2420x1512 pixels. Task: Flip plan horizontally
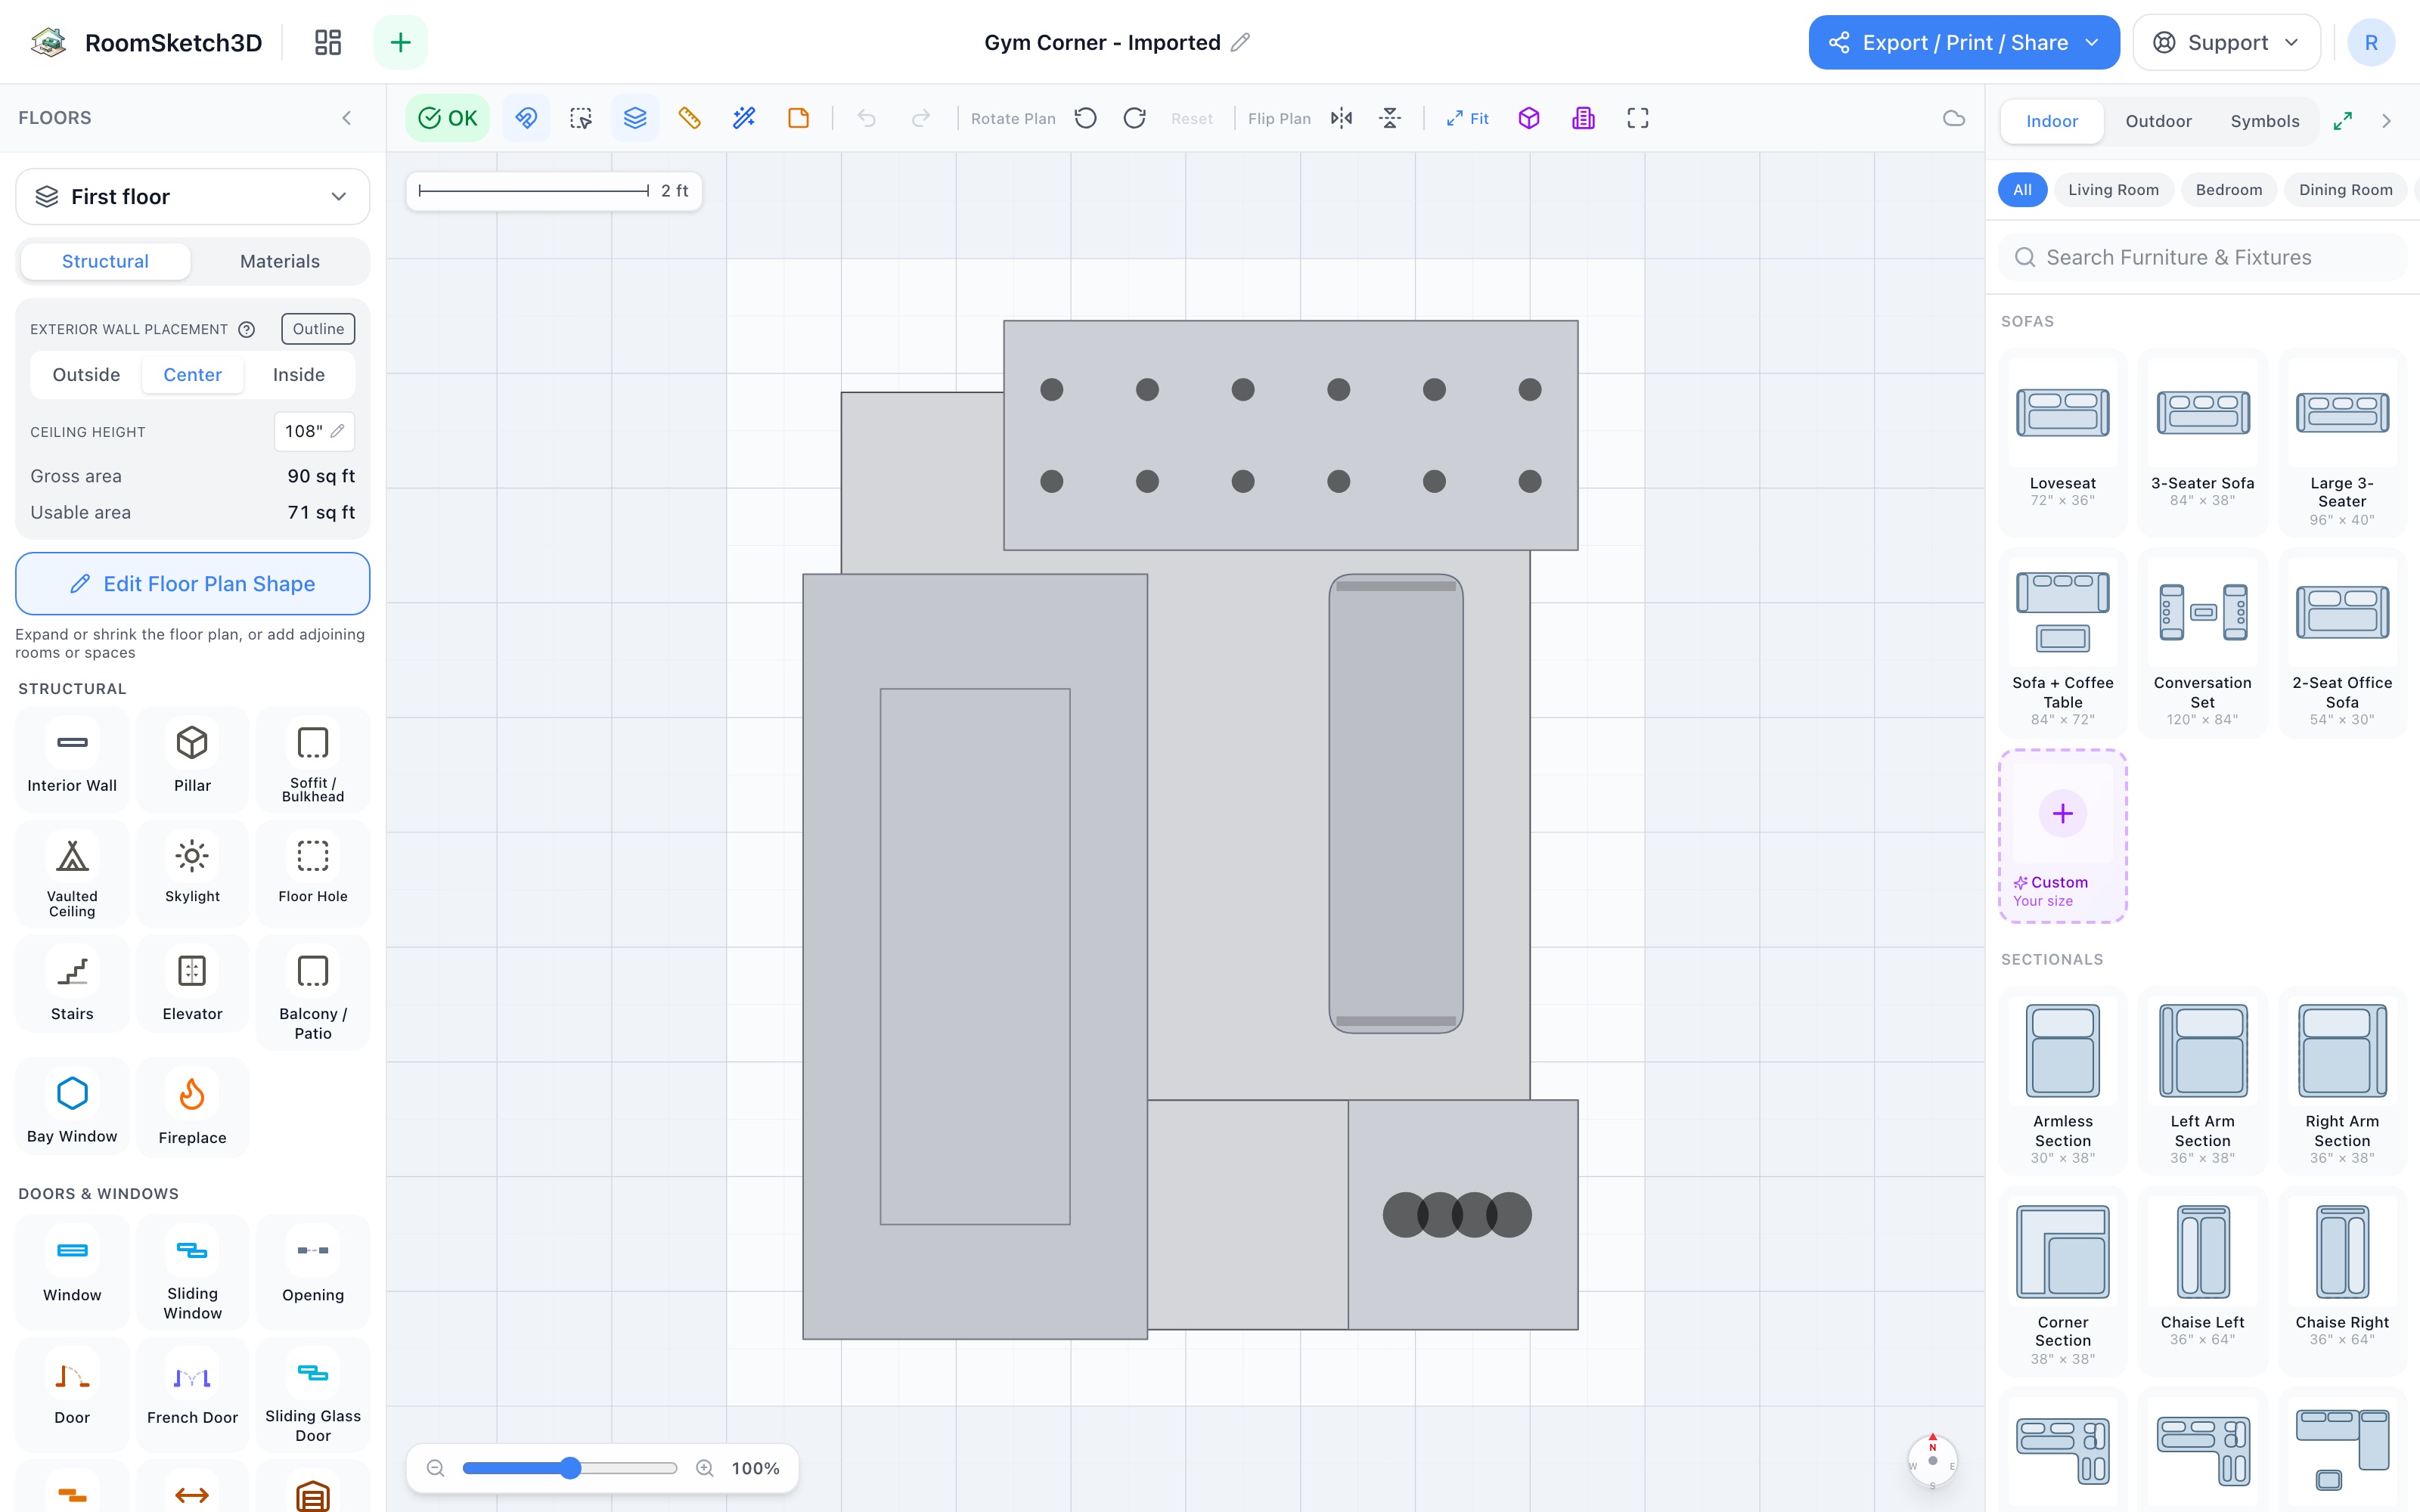point(1342,118)
